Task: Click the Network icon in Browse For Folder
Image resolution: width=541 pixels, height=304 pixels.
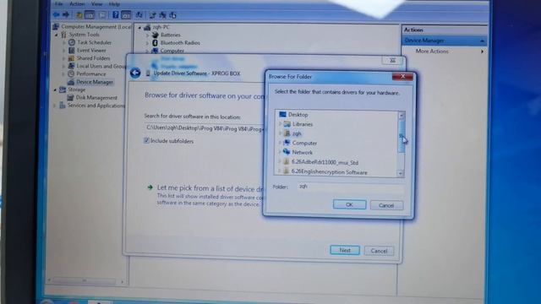Action: point(287,152)
